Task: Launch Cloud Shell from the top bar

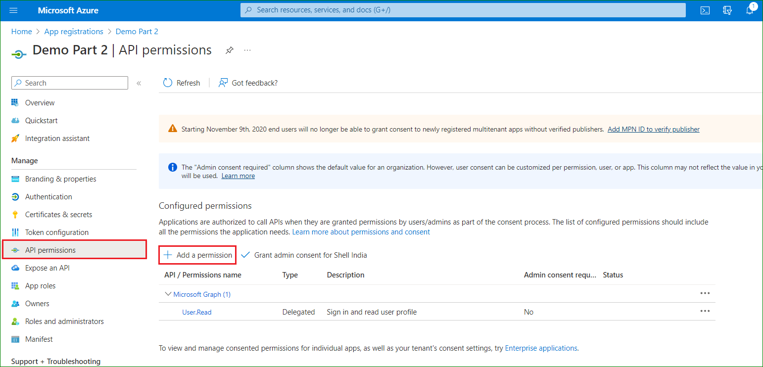Action: pos(706,10)
